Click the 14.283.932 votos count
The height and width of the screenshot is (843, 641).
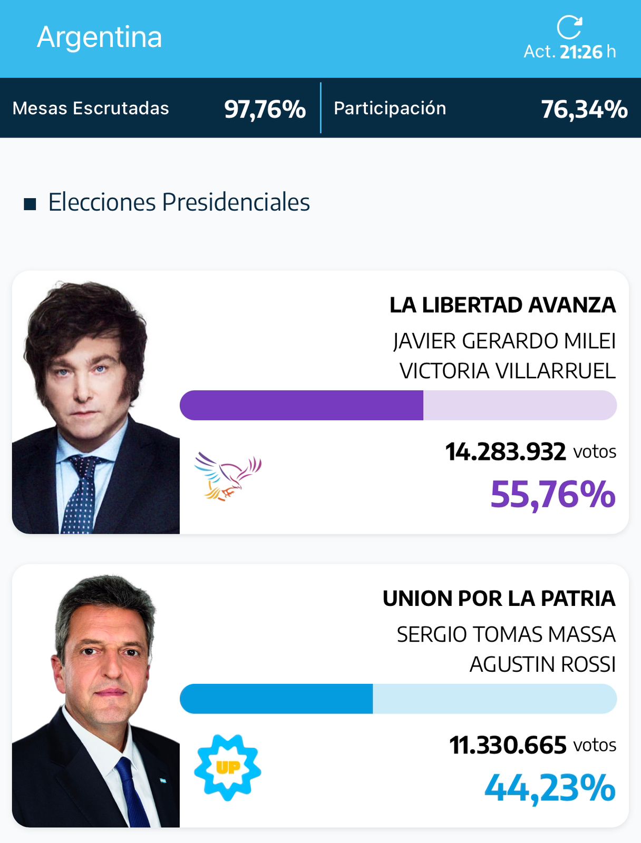click(x=531, y=452)
